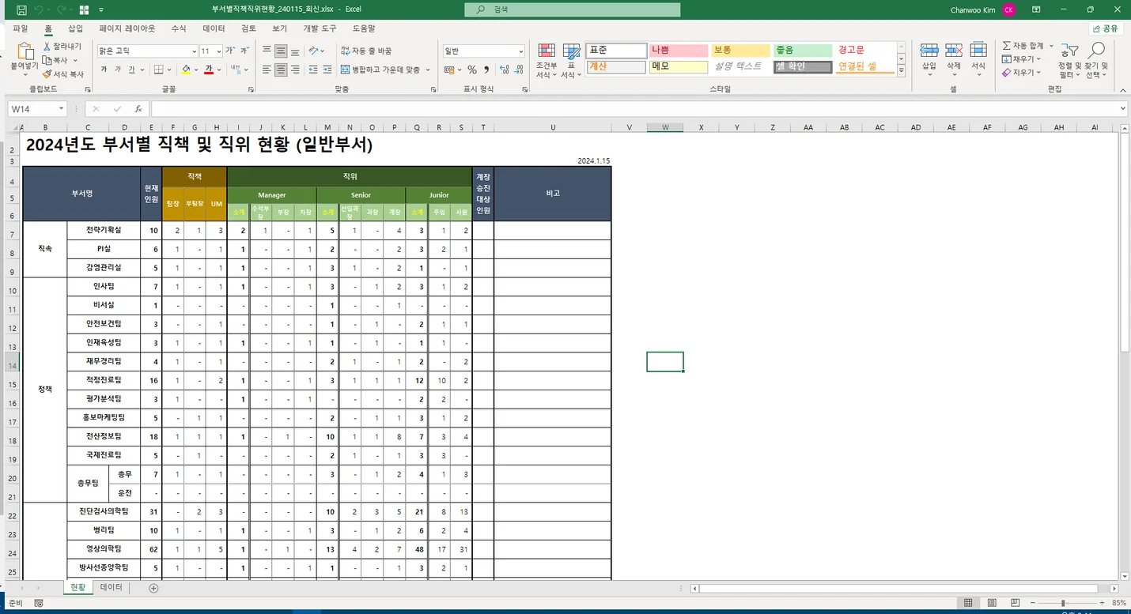Click the Share 공유 button

coord(1106,28)
